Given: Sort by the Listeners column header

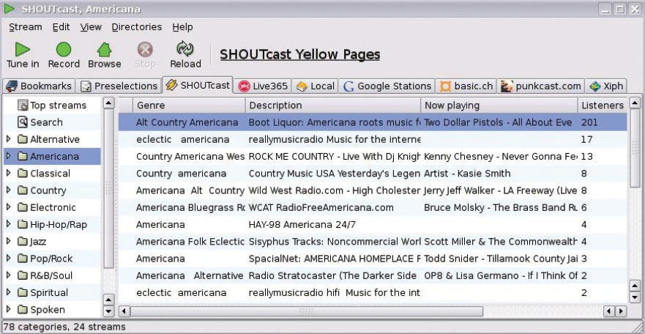Looking at the screenshot, I should point(602,105).
